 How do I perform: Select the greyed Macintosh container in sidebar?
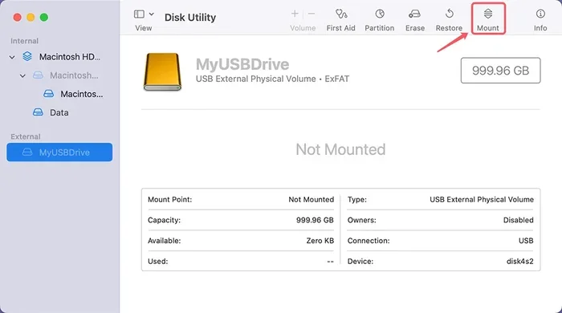74,75
